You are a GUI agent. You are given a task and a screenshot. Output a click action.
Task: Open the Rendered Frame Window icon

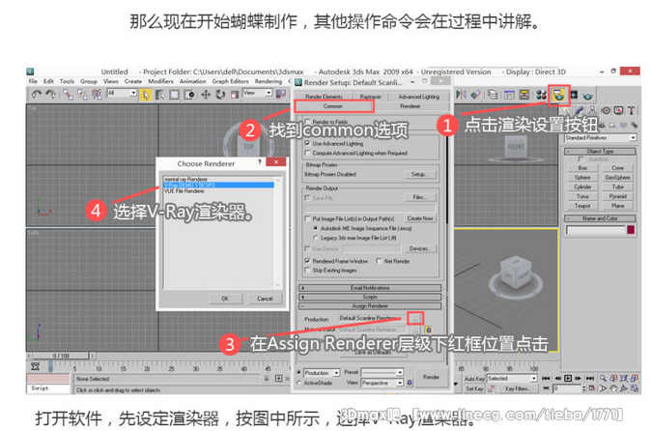[574, 95]
